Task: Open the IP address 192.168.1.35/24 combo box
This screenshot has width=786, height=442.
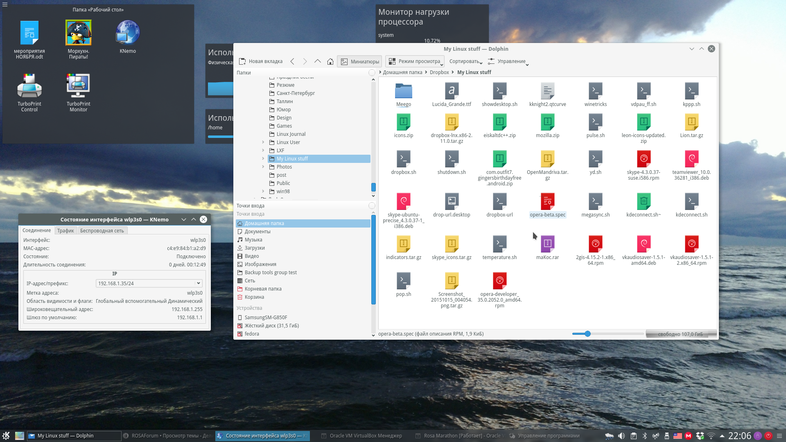Action: [149, 283]
